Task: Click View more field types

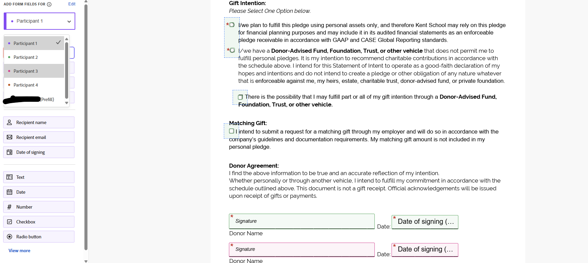Action: pyautogui.click(x=19, y=250)
